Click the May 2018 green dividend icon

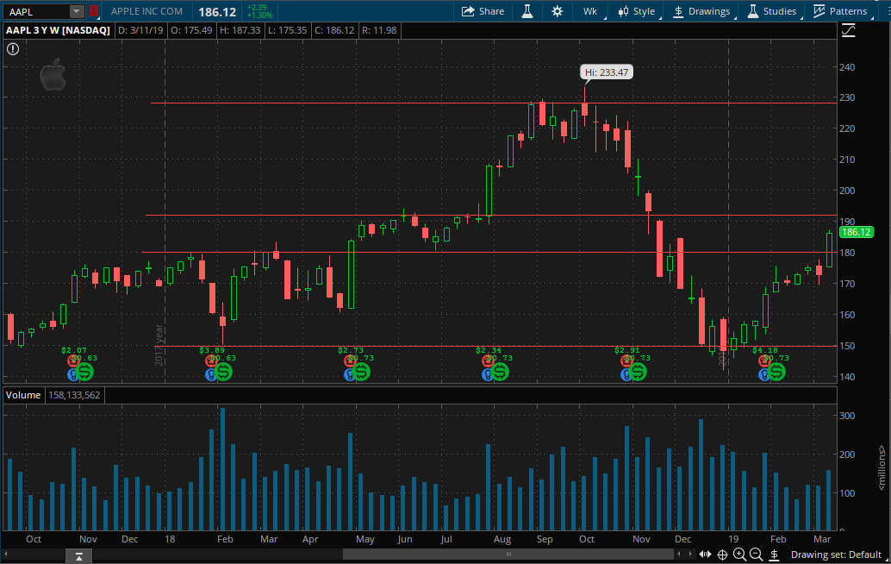(361, 372)
